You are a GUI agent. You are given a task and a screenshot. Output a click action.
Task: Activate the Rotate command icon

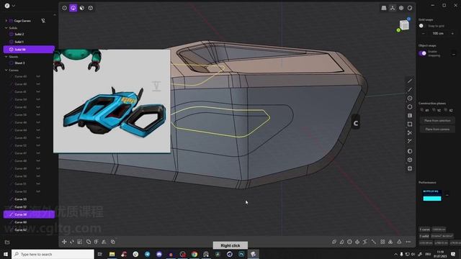72,242
